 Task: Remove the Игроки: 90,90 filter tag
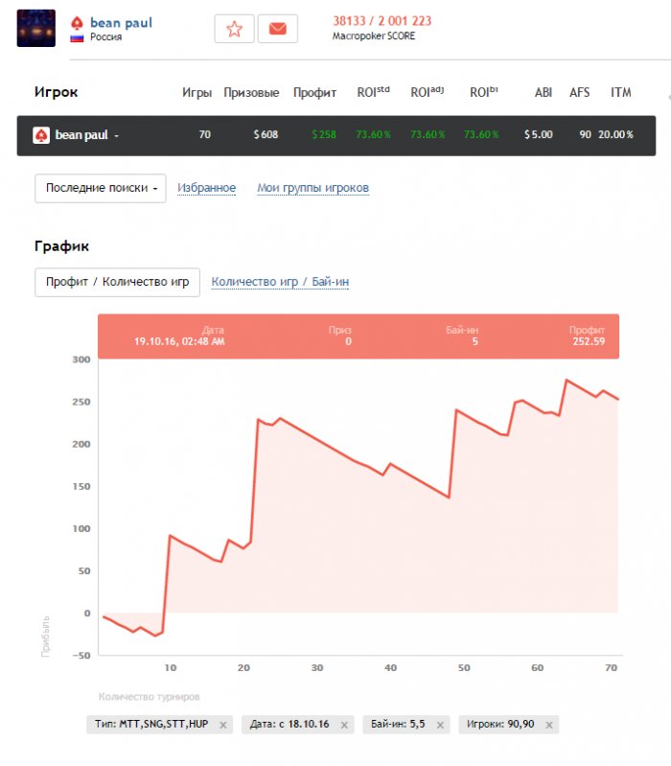point(549,725)
